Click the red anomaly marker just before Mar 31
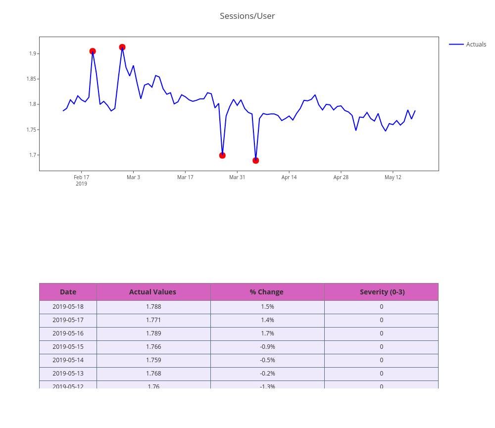 222,155
